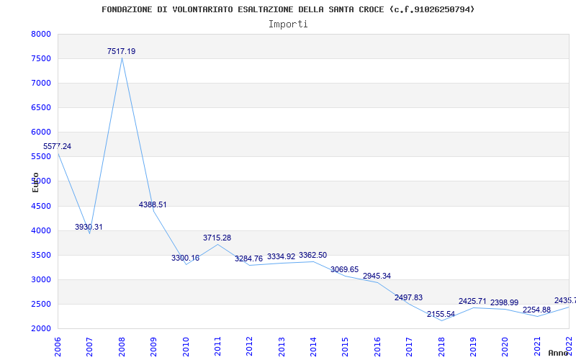The image size is (576, 360).
Task: Select the 3300.16 data label
Action: 186,258
